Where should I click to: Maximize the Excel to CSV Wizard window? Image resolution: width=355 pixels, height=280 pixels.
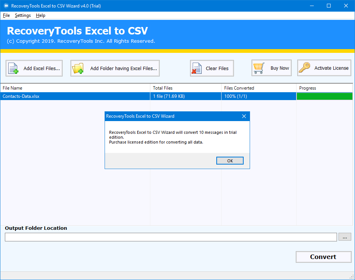(329, 6)
